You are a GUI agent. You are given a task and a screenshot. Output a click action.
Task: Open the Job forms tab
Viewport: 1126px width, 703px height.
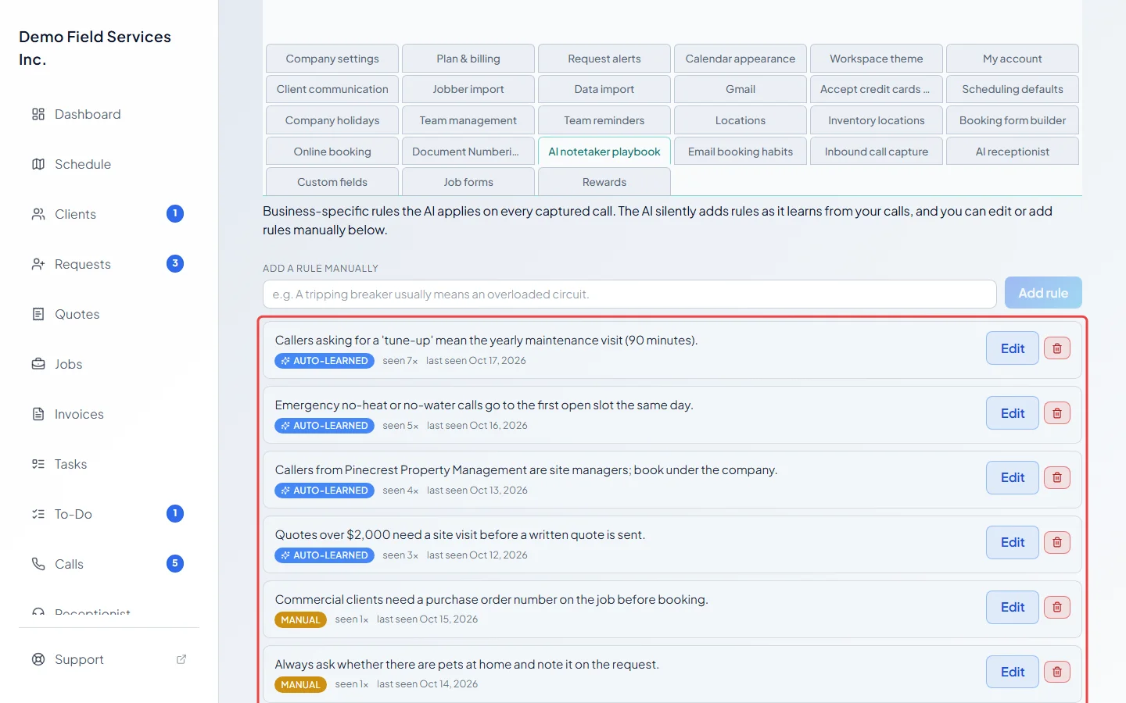pos(468,182)
